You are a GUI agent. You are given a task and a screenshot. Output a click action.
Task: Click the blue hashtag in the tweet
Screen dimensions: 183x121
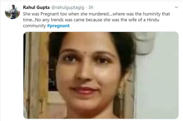[58, 26]
